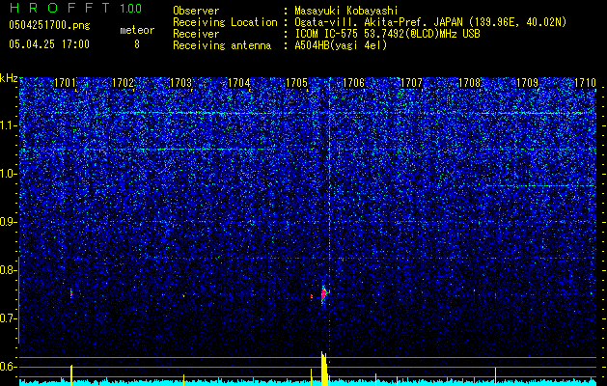Select the file name 0504251700.png
Image resolution: width=607 pixels, height=386 pixels.
click(49, 25)
